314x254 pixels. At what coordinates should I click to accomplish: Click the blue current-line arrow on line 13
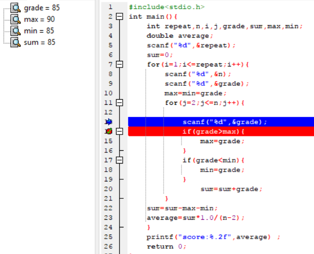(109, 122)
